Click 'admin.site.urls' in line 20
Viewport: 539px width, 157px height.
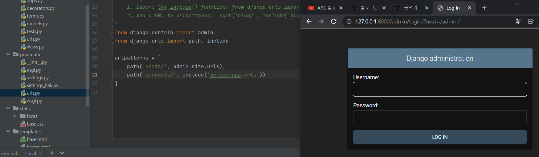tap(196, 66)
